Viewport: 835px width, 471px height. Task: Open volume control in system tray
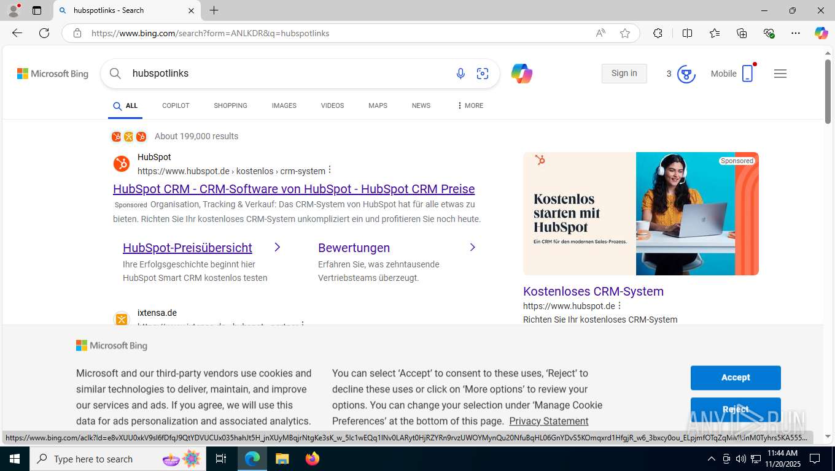click(740, 459)
